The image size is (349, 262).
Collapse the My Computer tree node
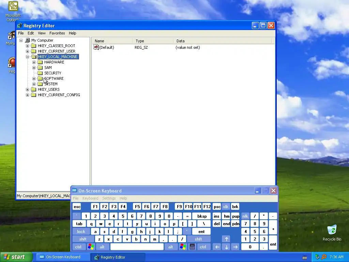tap(21, 40)
